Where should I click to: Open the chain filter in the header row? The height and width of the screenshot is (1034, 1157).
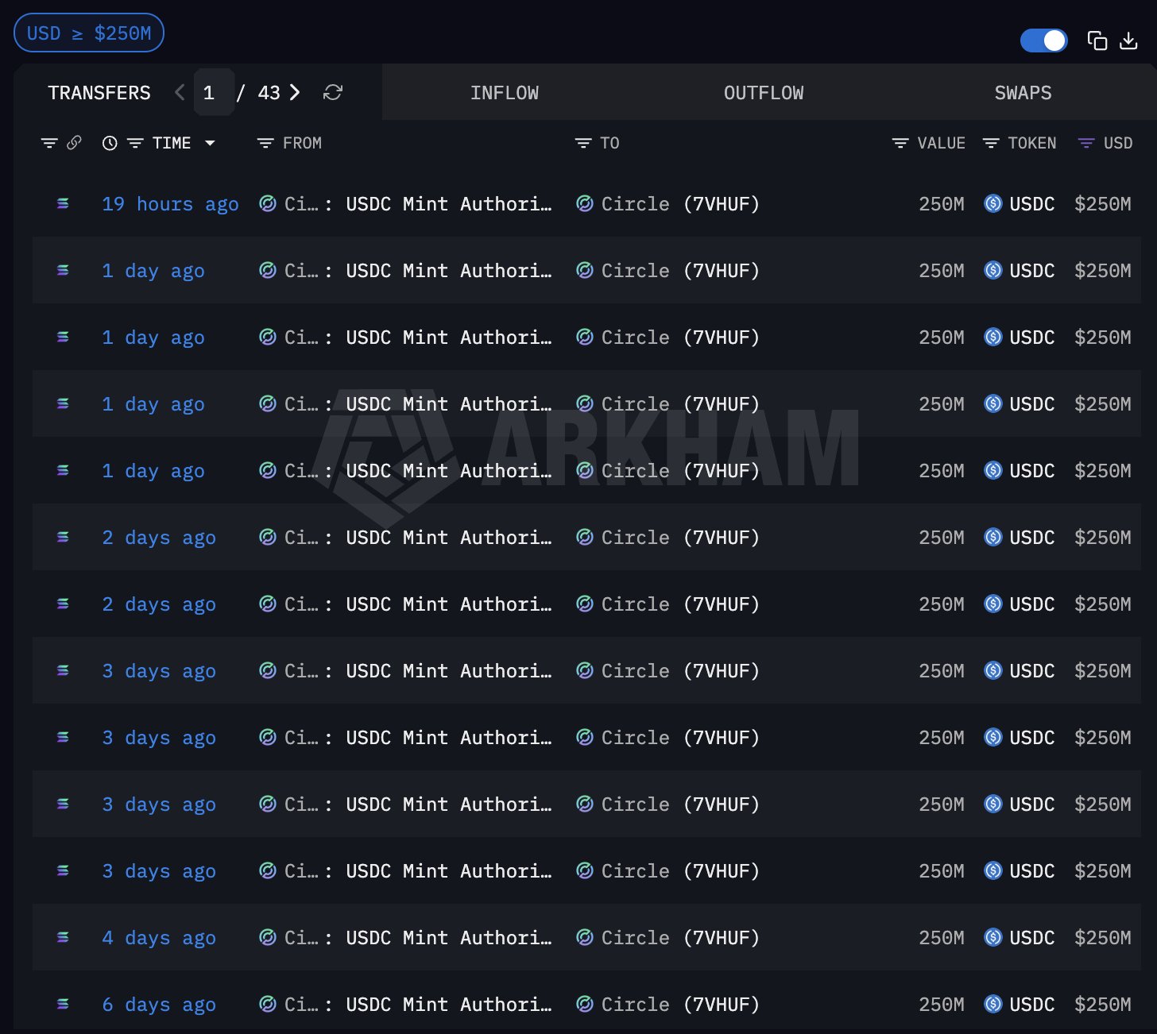pyautogui.click(x=49, y=143)
